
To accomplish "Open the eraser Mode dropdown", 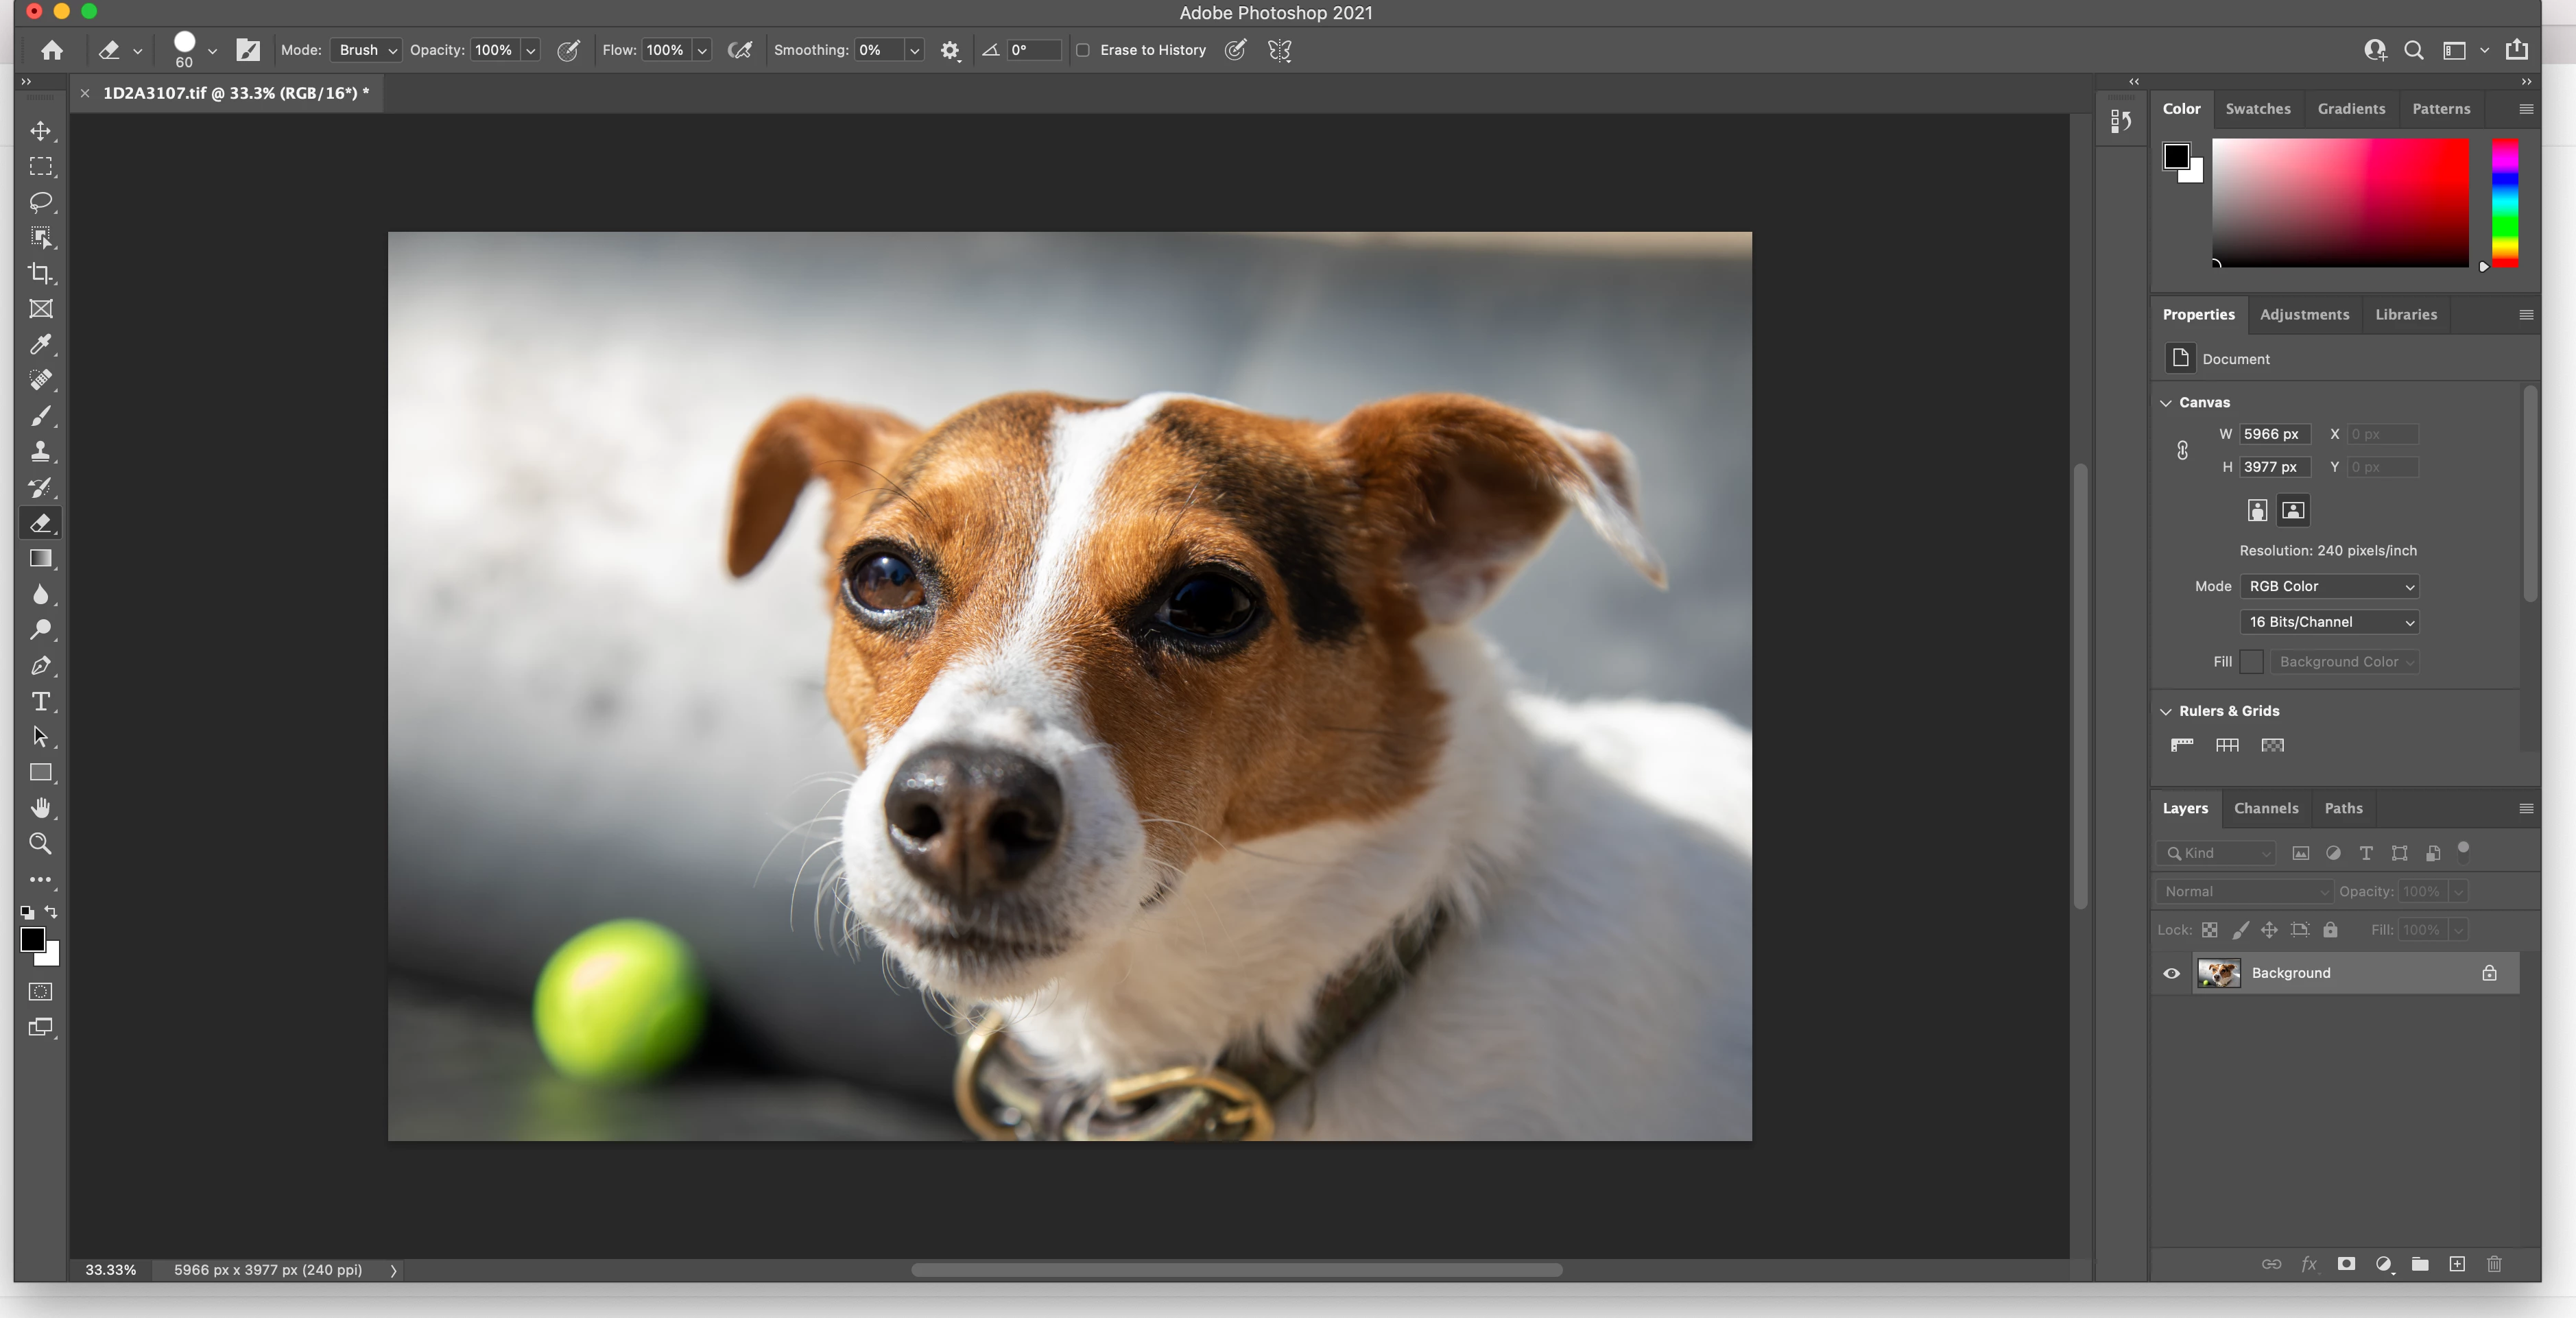I will (x=366, y=50).
